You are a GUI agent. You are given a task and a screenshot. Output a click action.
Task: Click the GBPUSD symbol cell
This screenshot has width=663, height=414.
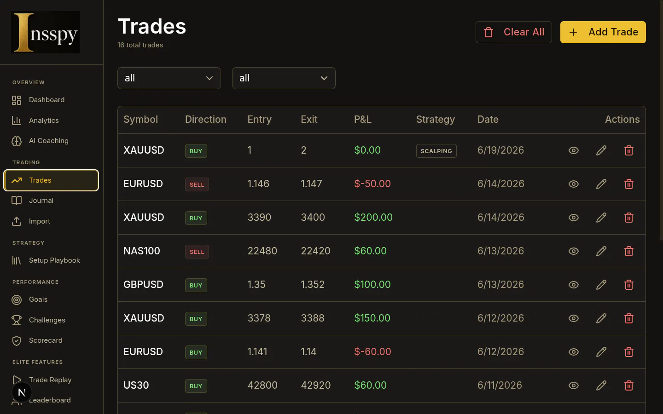pos(144,285)
